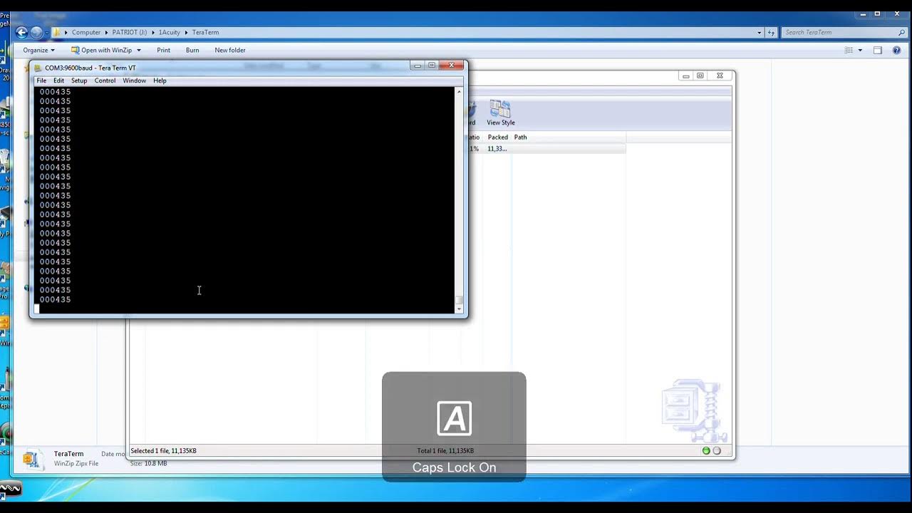Image resolution: width=912 pixels, height=513 pixels.
Task: Click the green status indicator in WinZip
Action: point(706,450)
